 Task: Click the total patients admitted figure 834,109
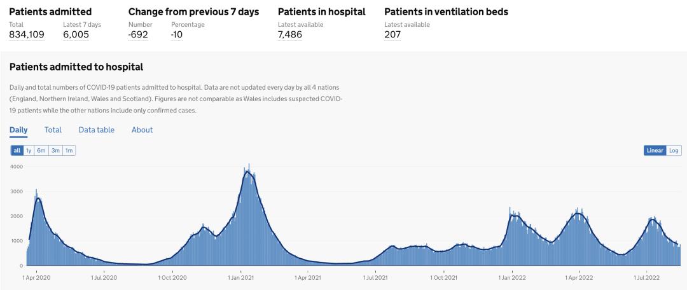pos(27,35)
